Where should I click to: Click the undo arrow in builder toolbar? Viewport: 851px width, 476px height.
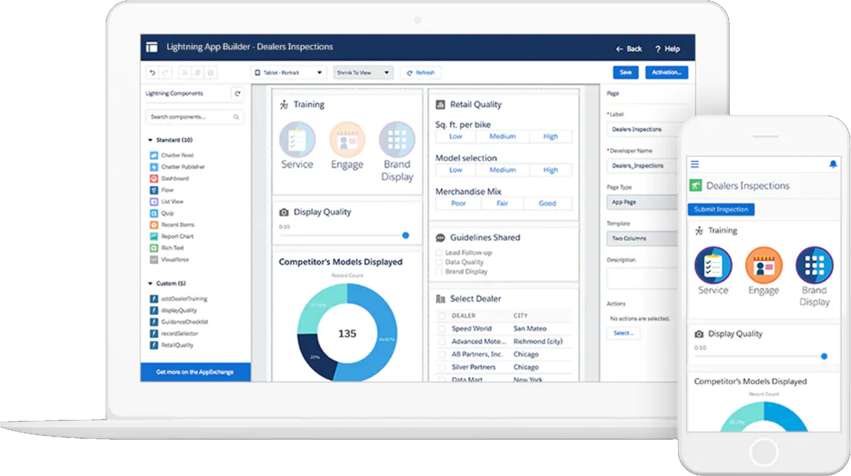(153, 73)
